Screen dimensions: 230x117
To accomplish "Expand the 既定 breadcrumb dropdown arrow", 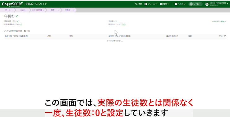I will point(59,10).
